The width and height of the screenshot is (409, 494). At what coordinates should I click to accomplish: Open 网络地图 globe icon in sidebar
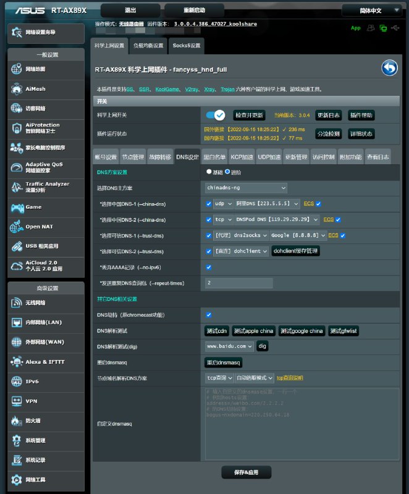[x=17, y=69]
